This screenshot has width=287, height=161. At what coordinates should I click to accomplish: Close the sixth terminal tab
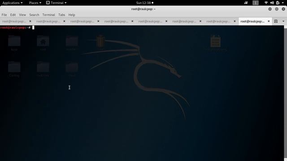200,21
